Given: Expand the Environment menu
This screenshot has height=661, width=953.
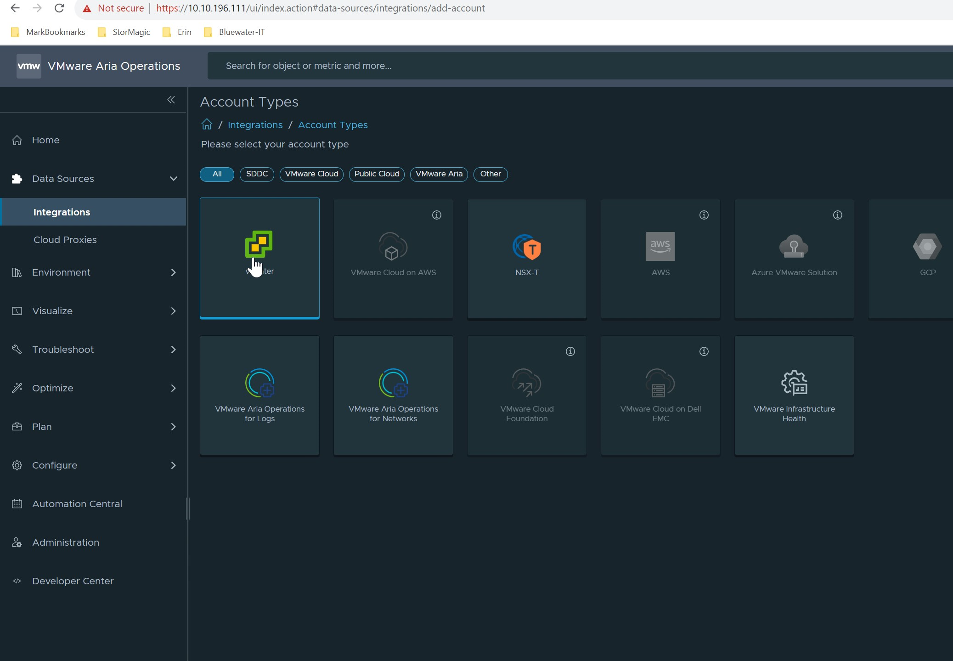Looking at the screenshot, I should (173, 272).
